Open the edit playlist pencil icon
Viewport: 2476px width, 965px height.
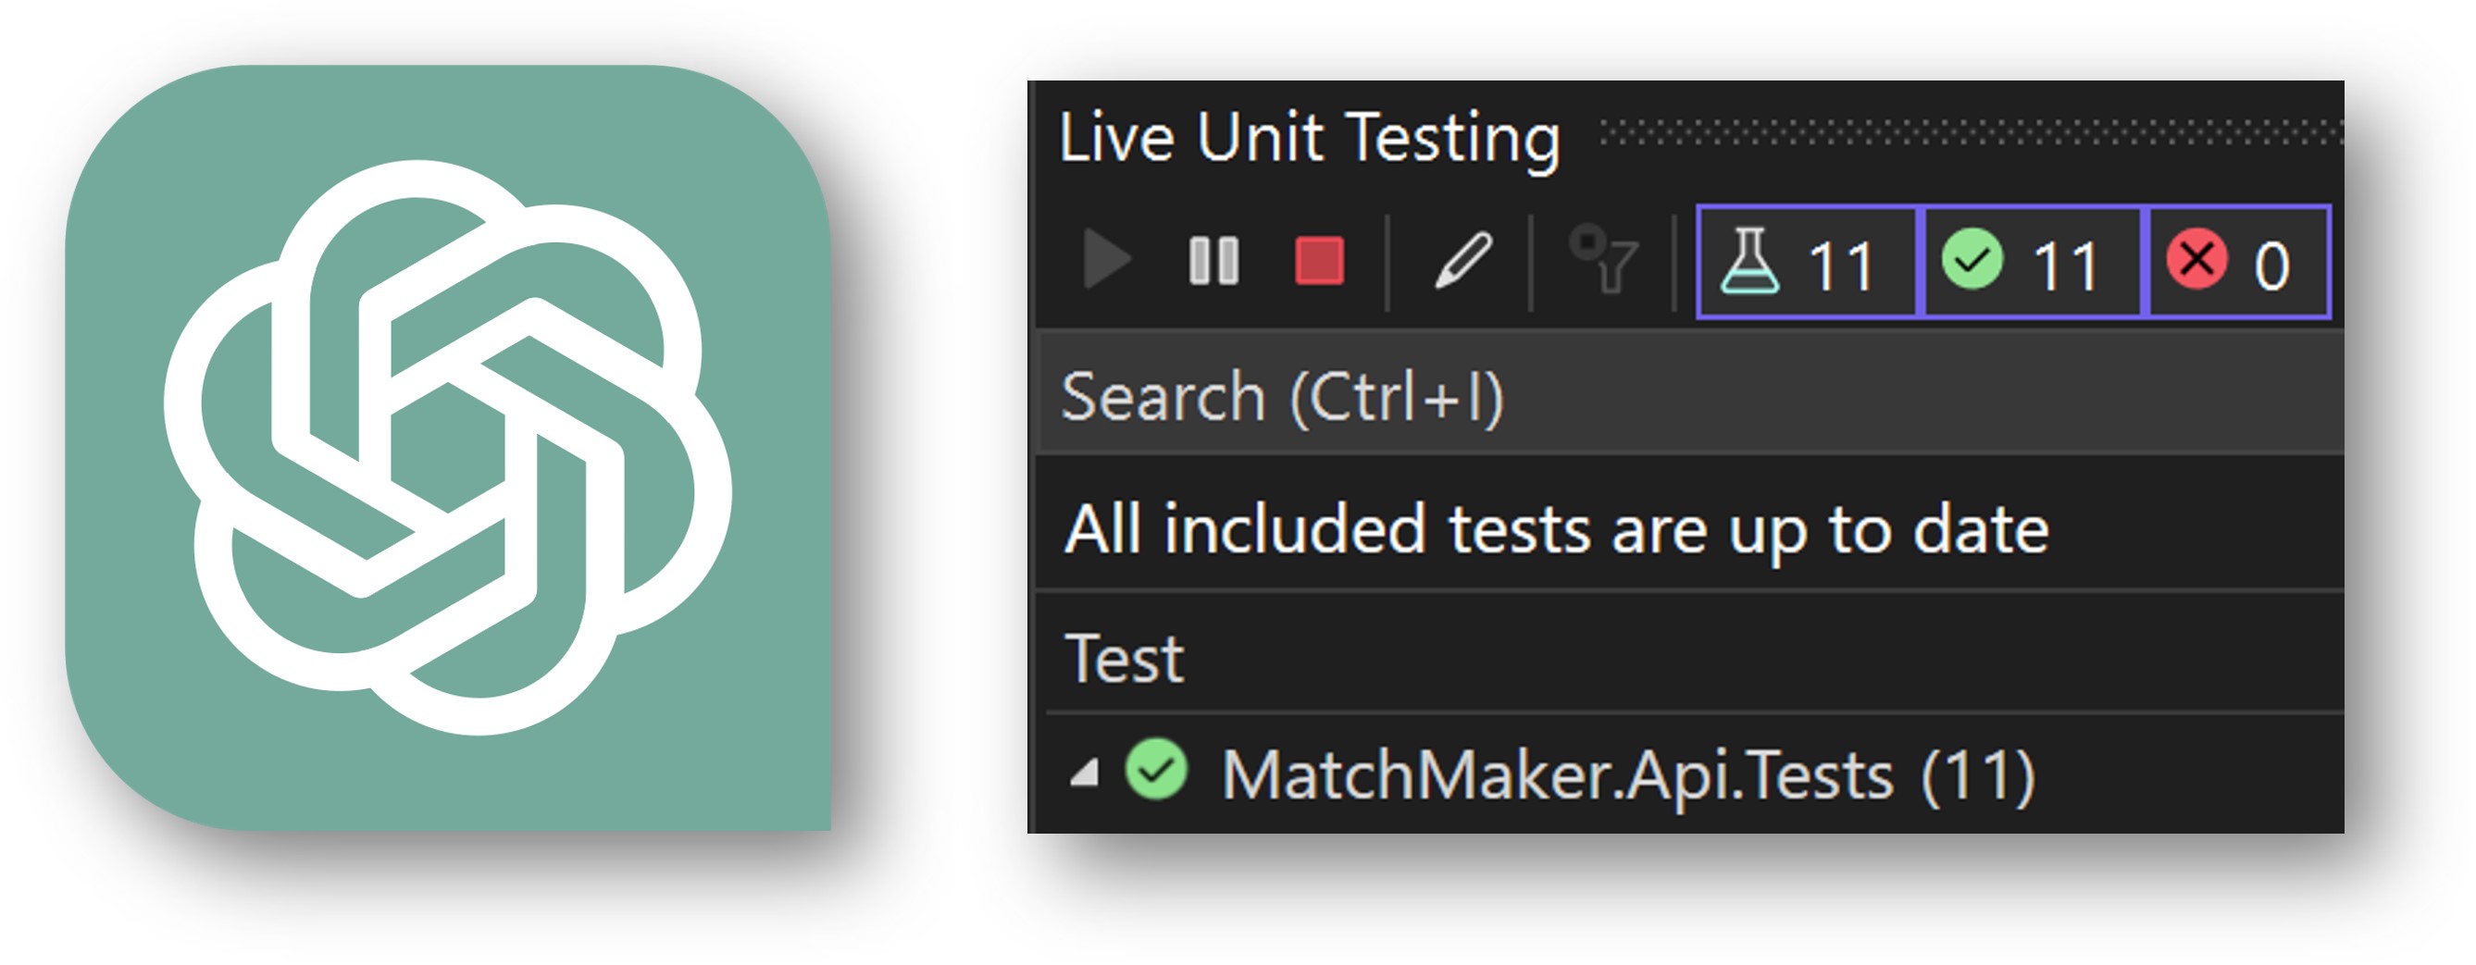pos(1462,259)
